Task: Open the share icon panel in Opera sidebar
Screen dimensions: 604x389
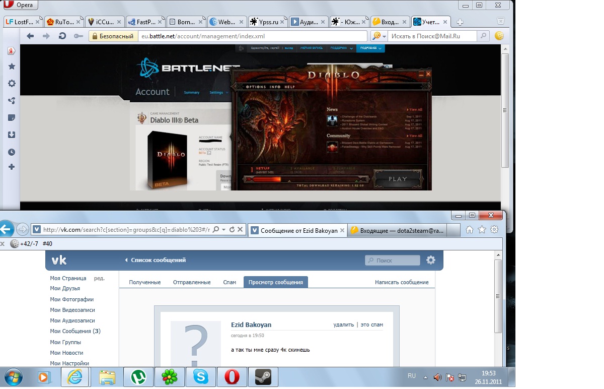Action: click(12, 101)
